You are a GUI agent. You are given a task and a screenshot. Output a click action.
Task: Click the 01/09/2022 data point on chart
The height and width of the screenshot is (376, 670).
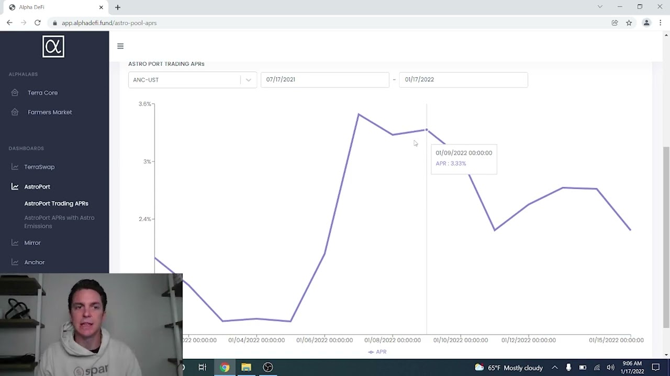(427, 130)
